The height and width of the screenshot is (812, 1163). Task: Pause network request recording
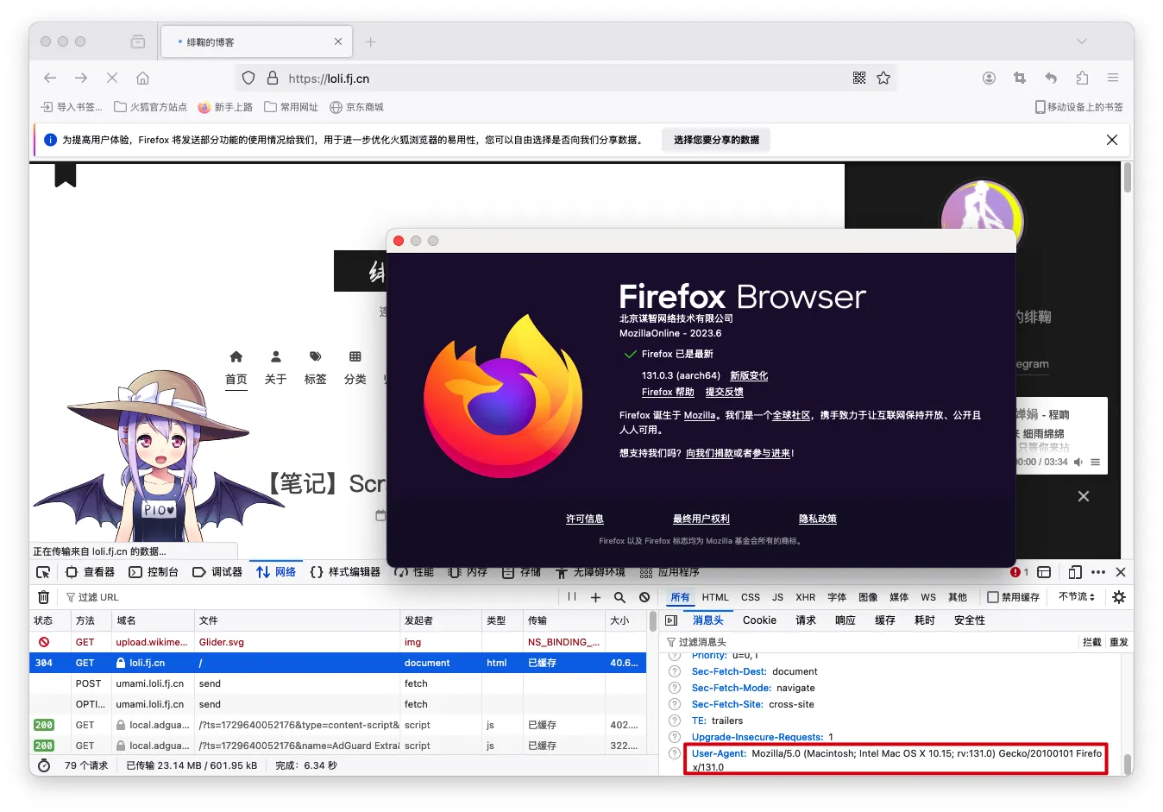(x=572, y=597)
